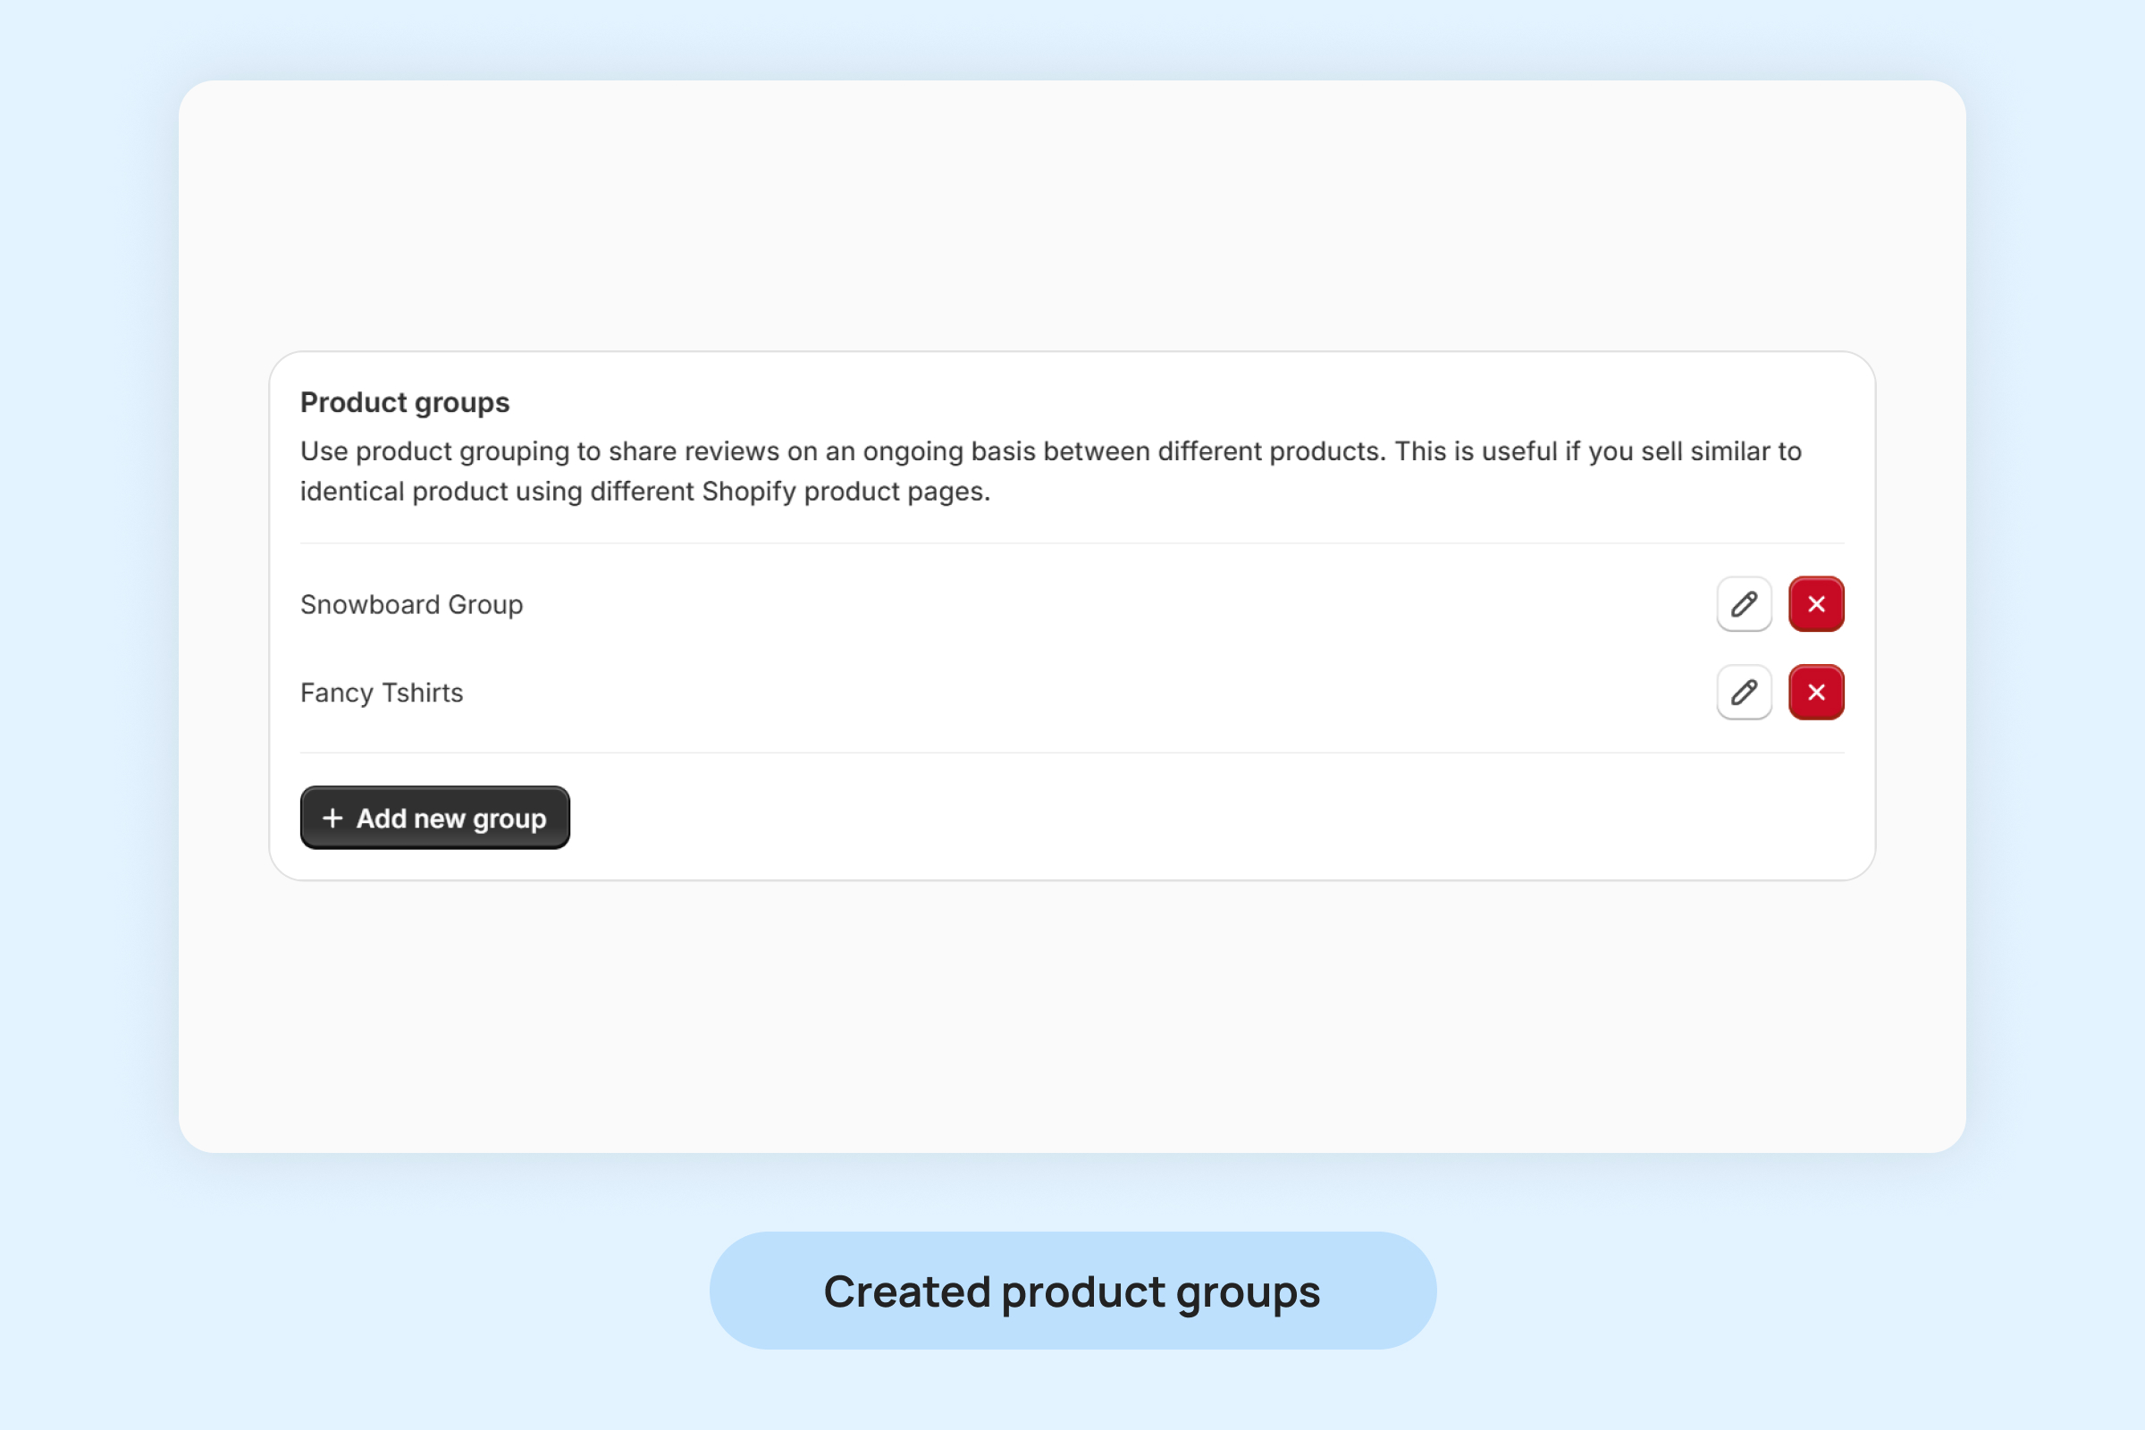The height and width of the screenshot is (1430, 2145).
Task: Click the Created product groups caption
Action: coord(1072,1291)
